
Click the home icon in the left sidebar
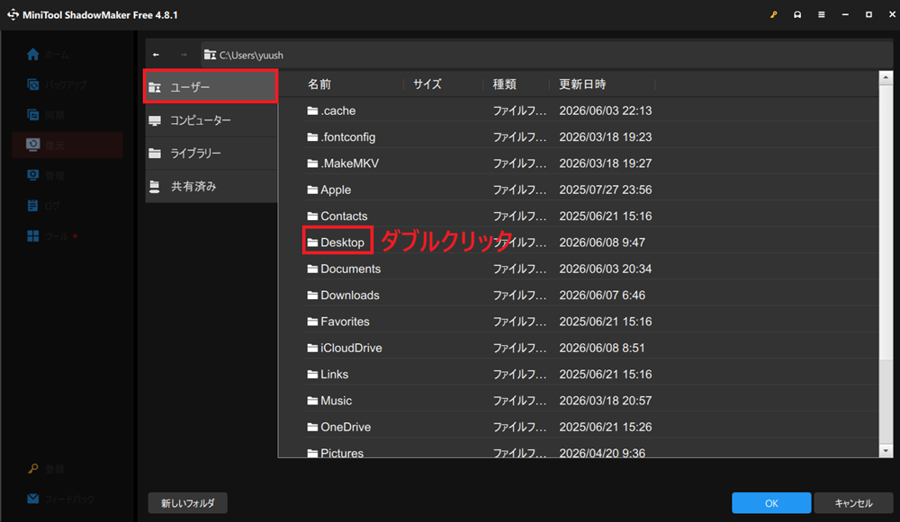click(33, 55)
